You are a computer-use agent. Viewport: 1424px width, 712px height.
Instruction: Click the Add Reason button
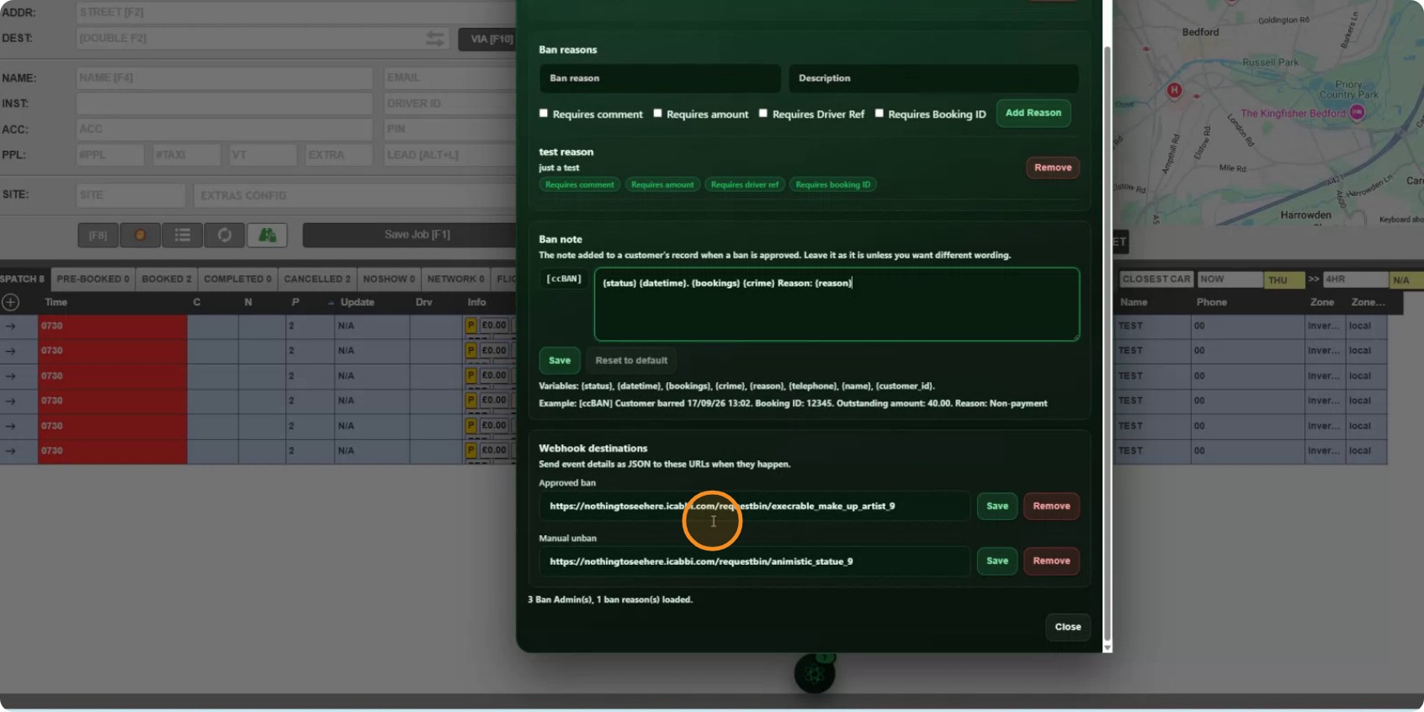click(1033, 113)
